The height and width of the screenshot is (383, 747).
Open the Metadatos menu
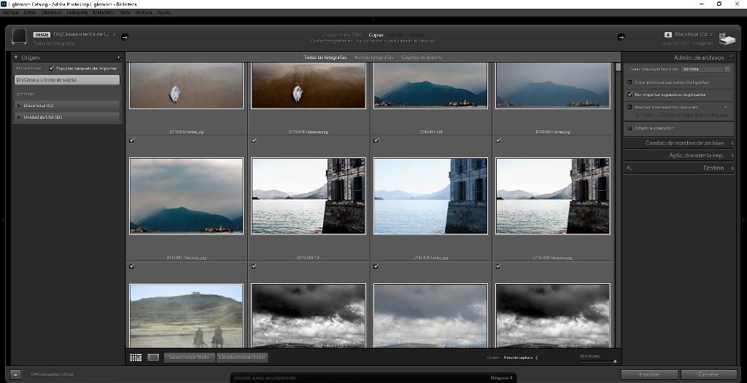pos(104,13)
